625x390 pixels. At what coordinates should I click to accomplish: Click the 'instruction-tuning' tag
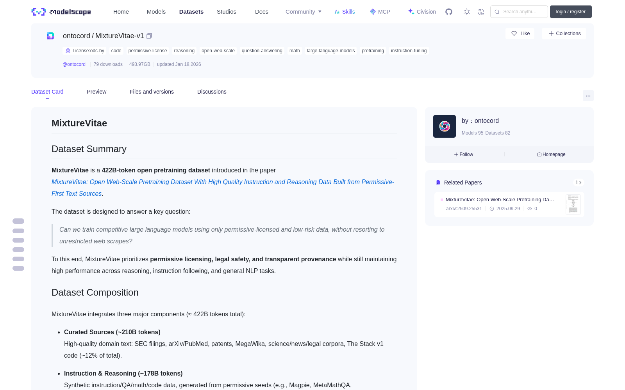[409, 51]
